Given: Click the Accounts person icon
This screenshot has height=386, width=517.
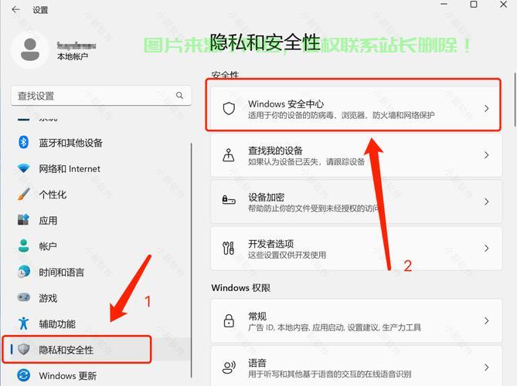Looking at the screenshot, I should pos(23,245).
